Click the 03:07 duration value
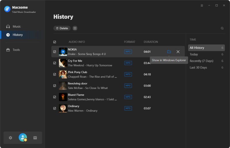This screenshot has height=148, width=230. [x=147, y=108]
